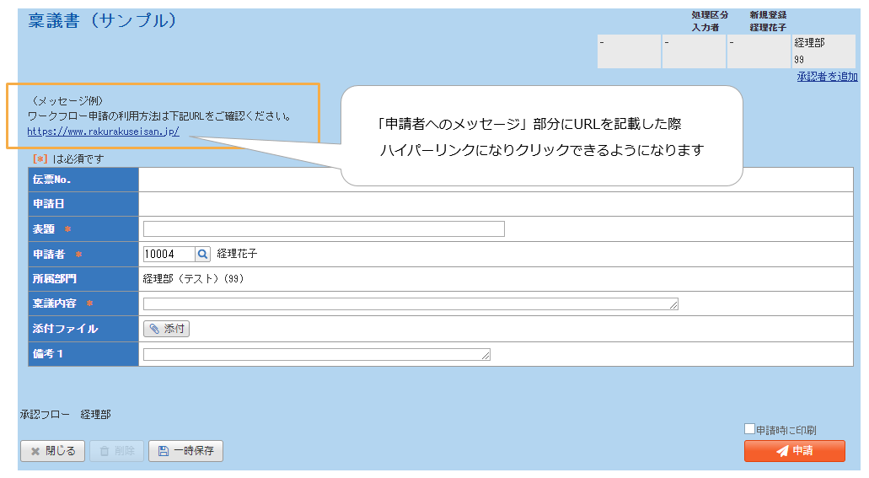Enable the 申請時に印刷 checkbox

click(749, 429)
